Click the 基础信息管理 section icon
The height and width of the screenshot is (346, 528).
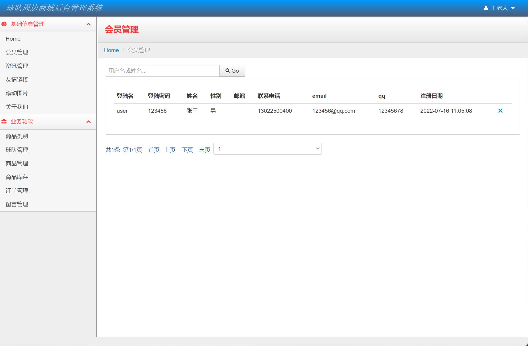(x=3, y=24)
